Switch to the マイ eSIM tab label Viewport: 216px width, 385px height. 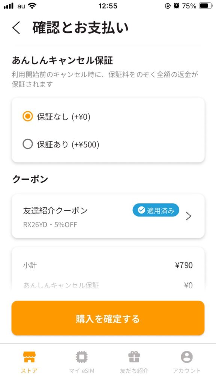[81, 371]
